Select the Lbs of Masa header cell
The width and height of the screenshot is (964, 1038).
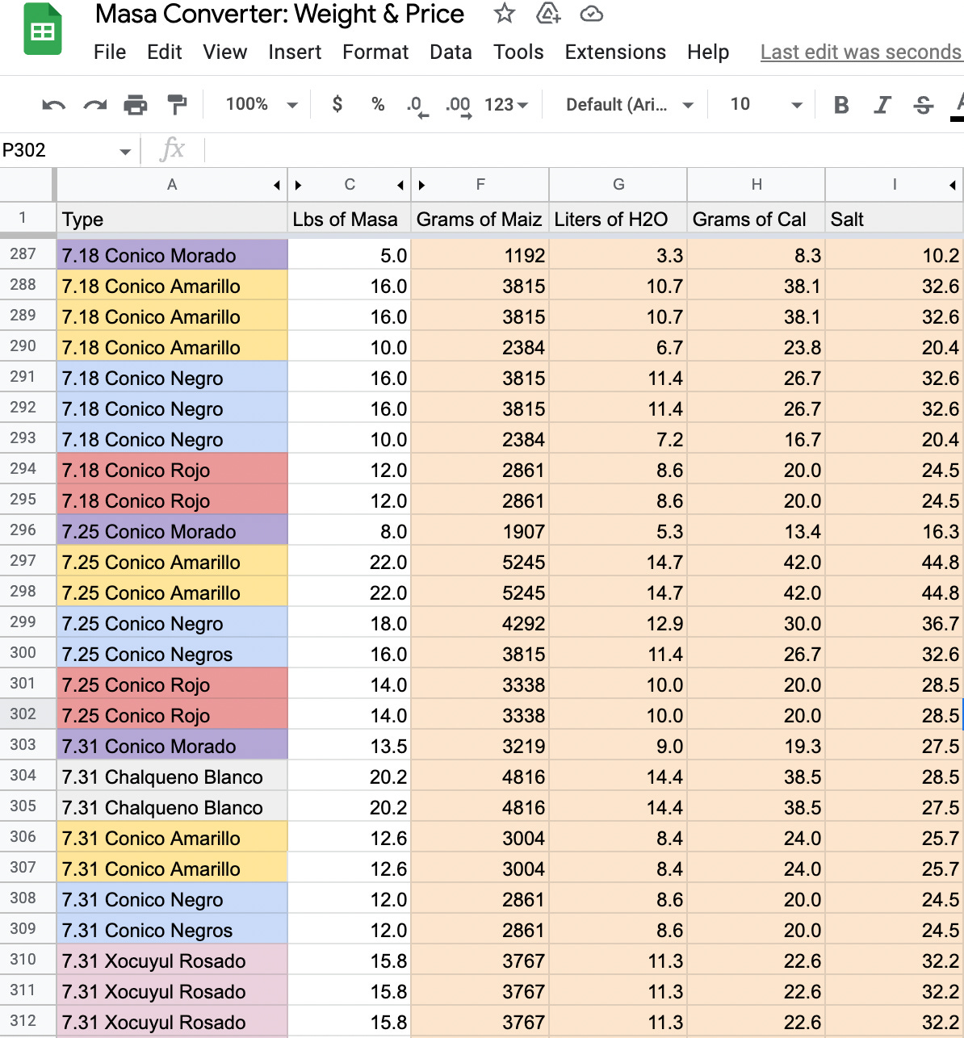coord(350,220)
